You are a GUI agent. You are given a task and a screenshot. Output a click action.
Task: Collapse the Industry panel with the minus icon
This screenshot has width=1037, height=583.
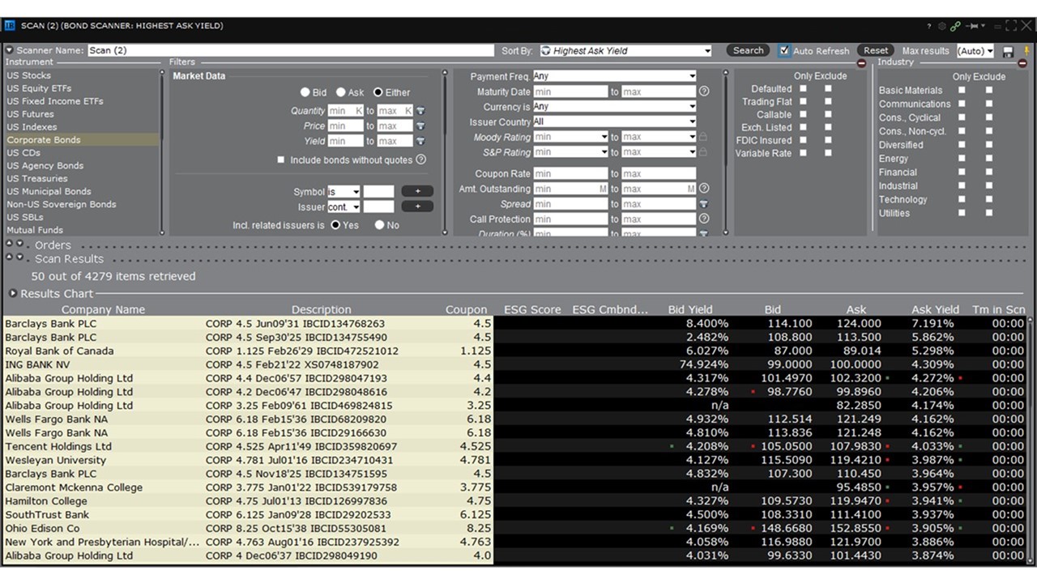click(1022, 63)
